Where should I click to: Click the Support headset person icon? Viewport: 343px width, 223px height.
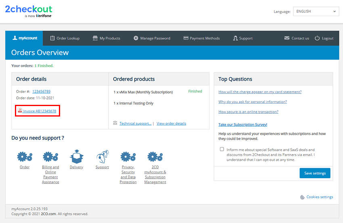point(102,156)
